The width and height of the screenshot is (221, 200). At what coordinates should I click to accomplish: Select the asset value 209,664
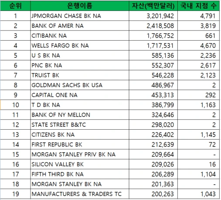tap(163, 155)
